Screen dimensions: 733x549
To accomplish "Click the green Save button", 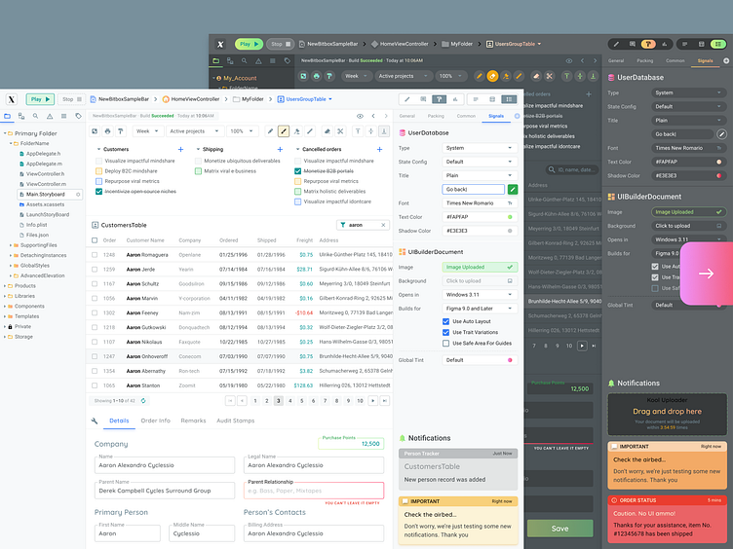I will pos(560,529).
